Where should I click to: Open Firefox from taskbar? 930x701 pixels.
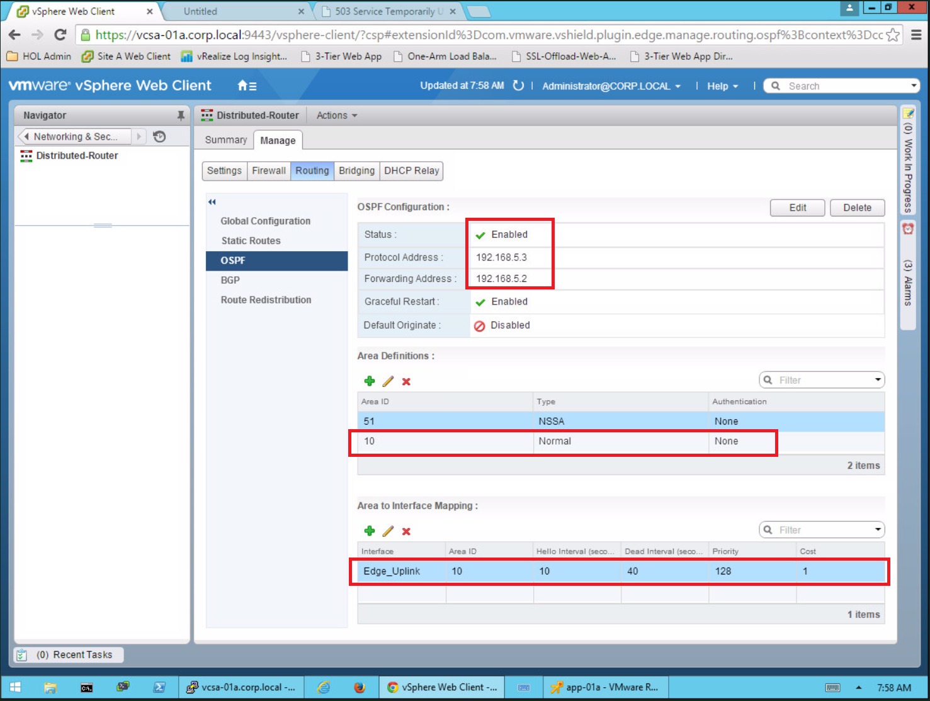pos(360,687)
